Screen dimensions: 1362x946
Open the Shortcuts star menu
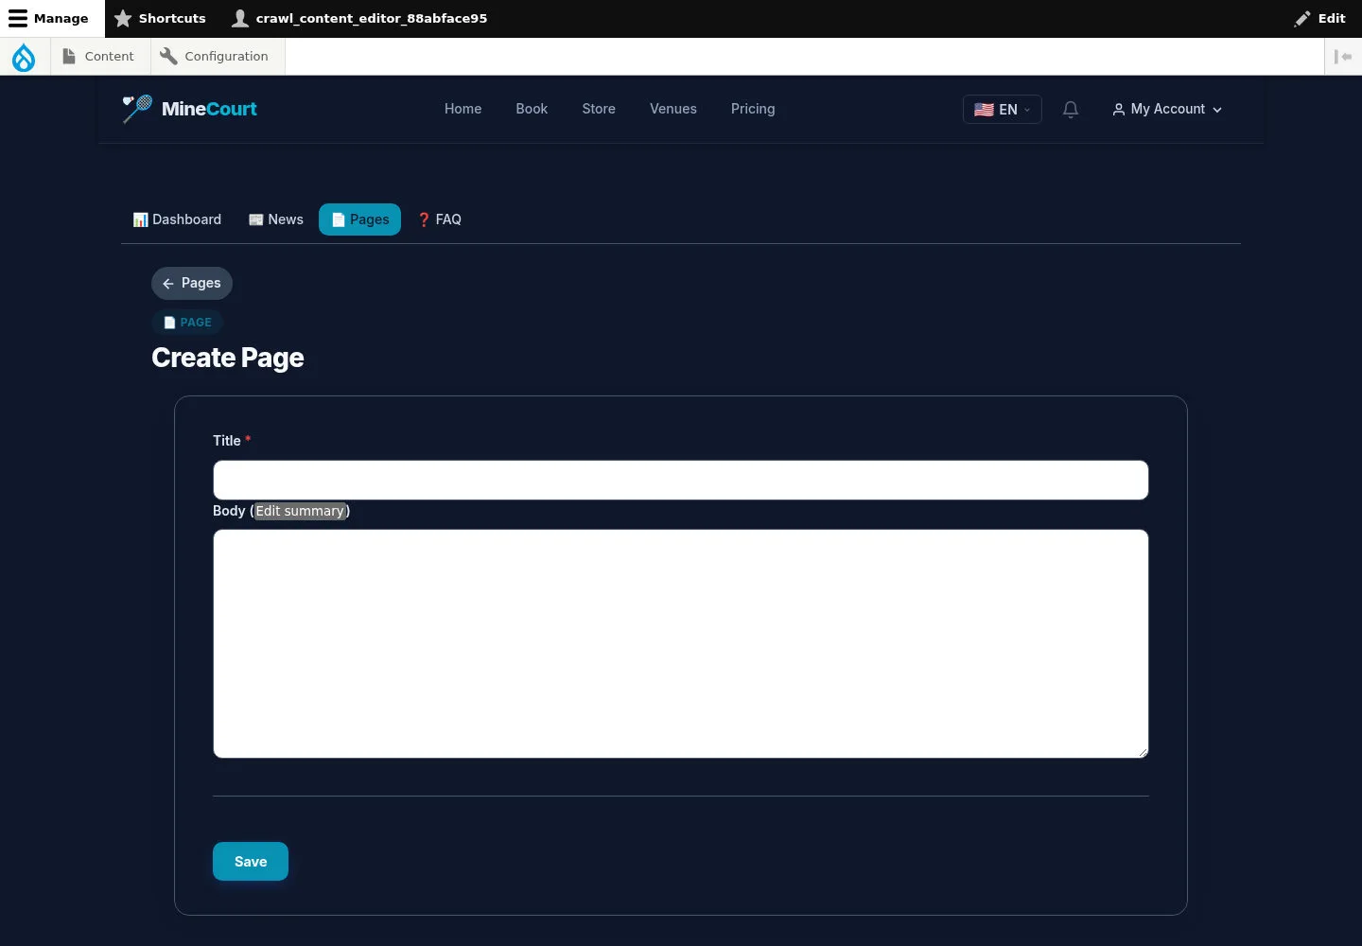point(160,18)
